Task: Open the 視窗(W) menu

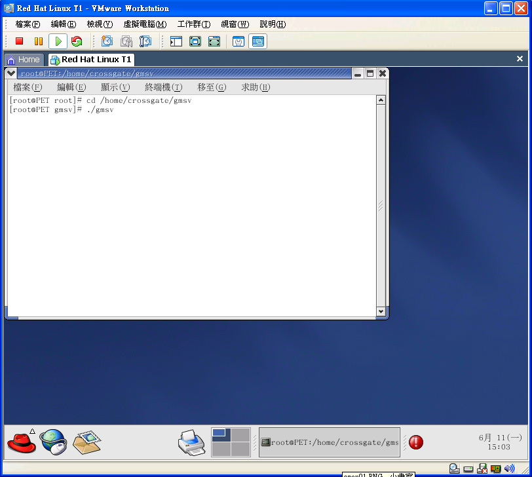Action: [x=235, y=24]
